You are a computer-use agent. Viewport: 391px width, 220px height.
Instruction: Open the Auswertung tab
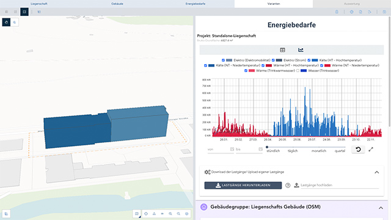tap(352, 4)
